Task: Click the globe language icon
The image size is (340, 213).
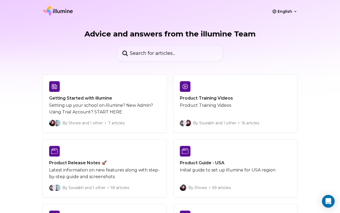Action: click(274, 11)
